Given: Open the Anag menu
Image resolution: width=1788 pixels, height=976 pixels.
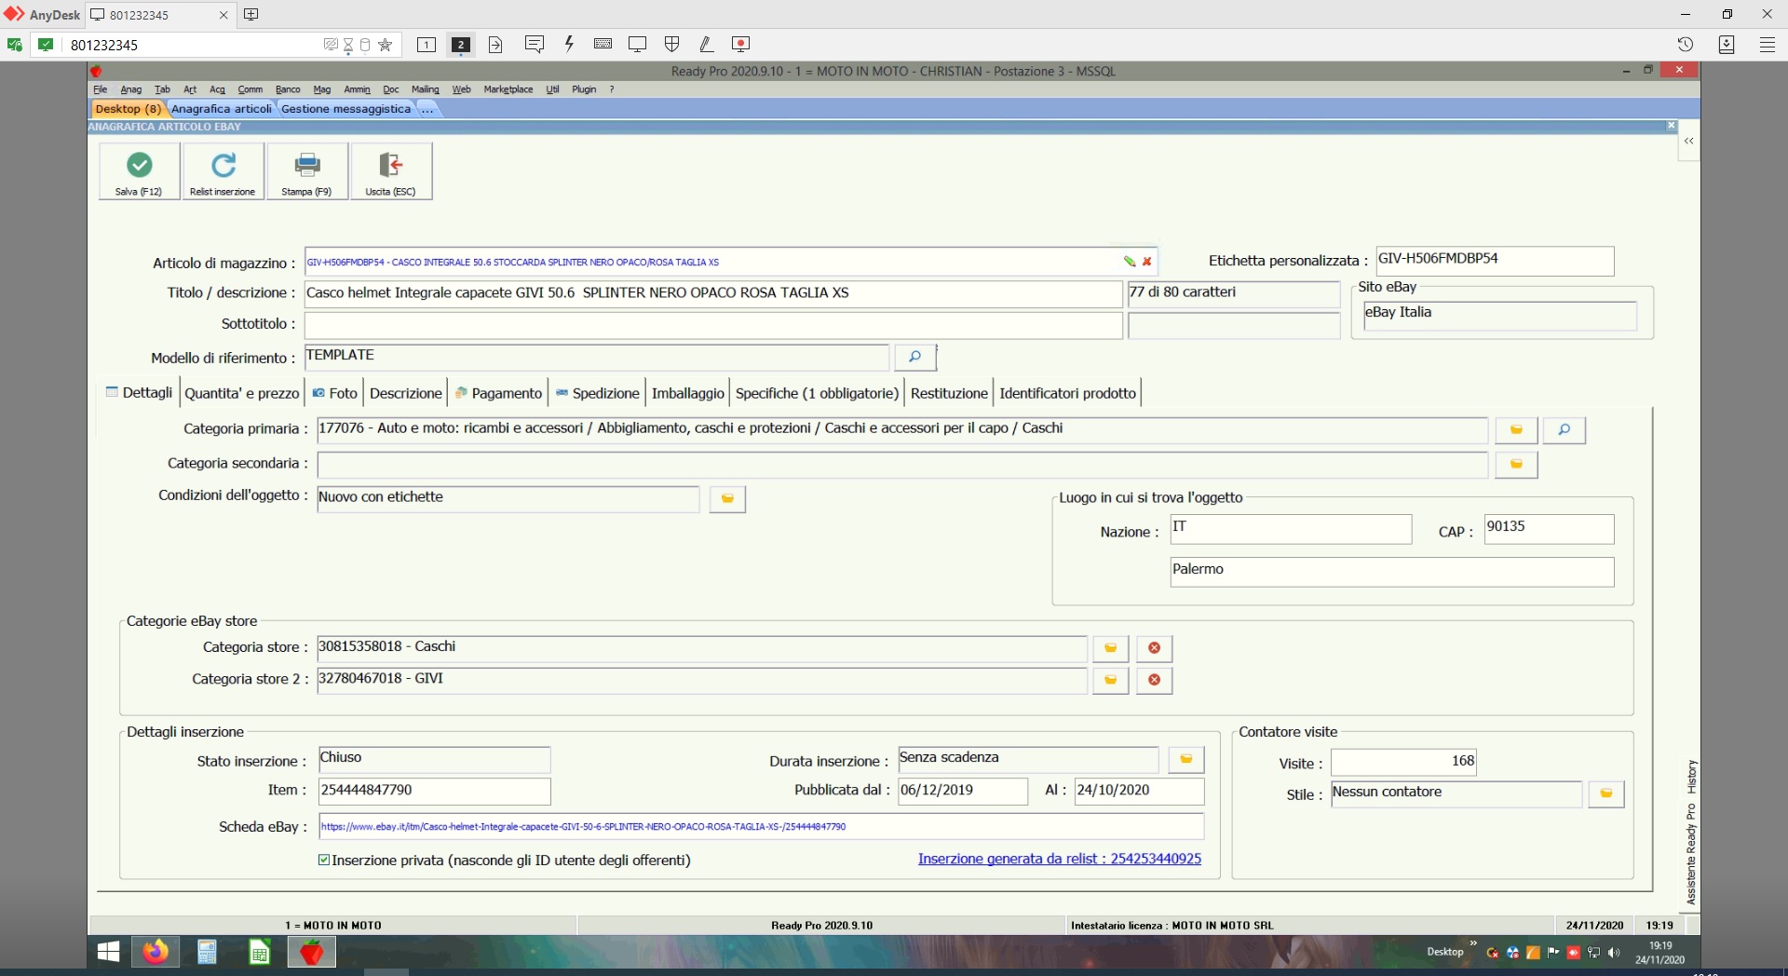Looking at the screenshot, I should (x=131, y=89).
